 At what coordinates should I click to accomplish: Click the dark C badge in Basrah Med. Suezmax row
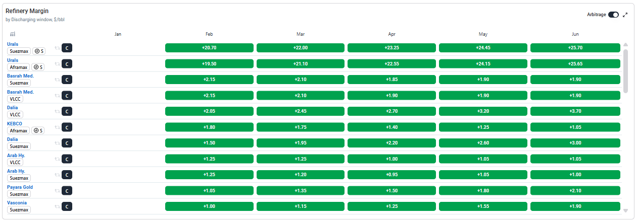67,80
